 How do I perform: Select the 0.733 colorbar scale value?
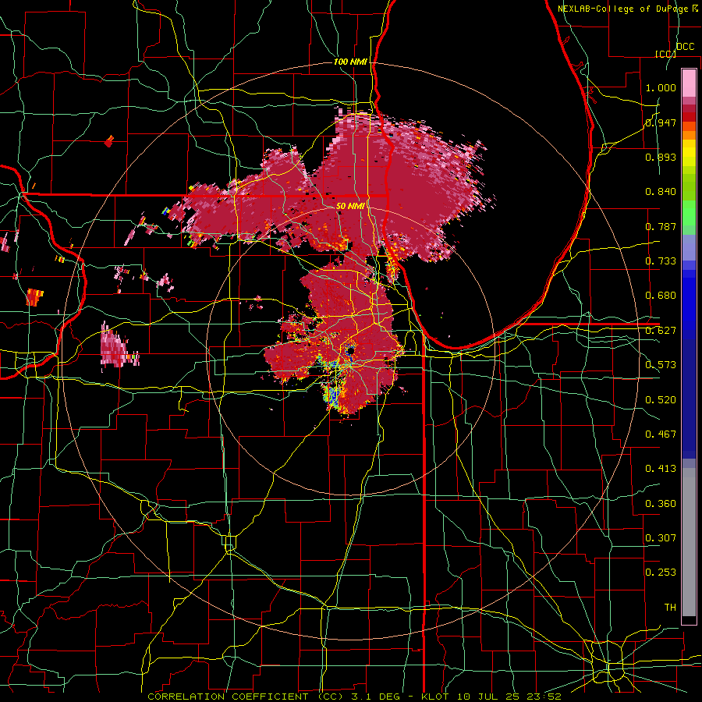661,261
